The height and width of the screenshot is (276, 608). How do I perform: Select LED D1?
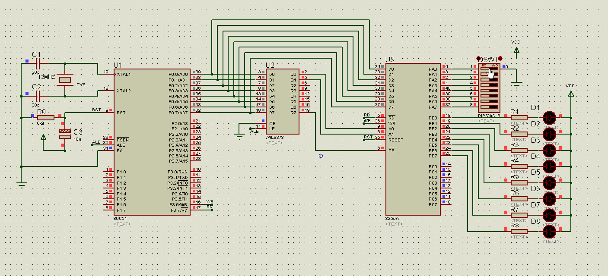tap(550, 117)
